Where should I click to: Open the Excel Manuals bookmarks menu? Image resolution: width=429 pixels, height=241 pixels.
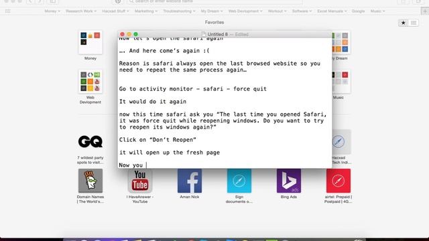coord(332,11)
